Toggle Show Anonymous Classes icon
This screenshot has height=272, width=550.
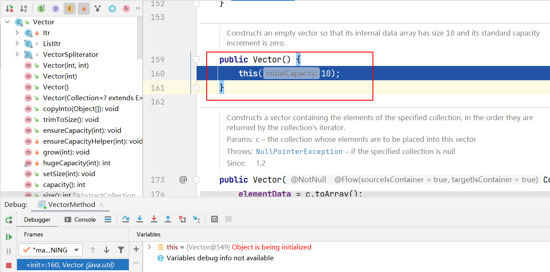[112, 8]
